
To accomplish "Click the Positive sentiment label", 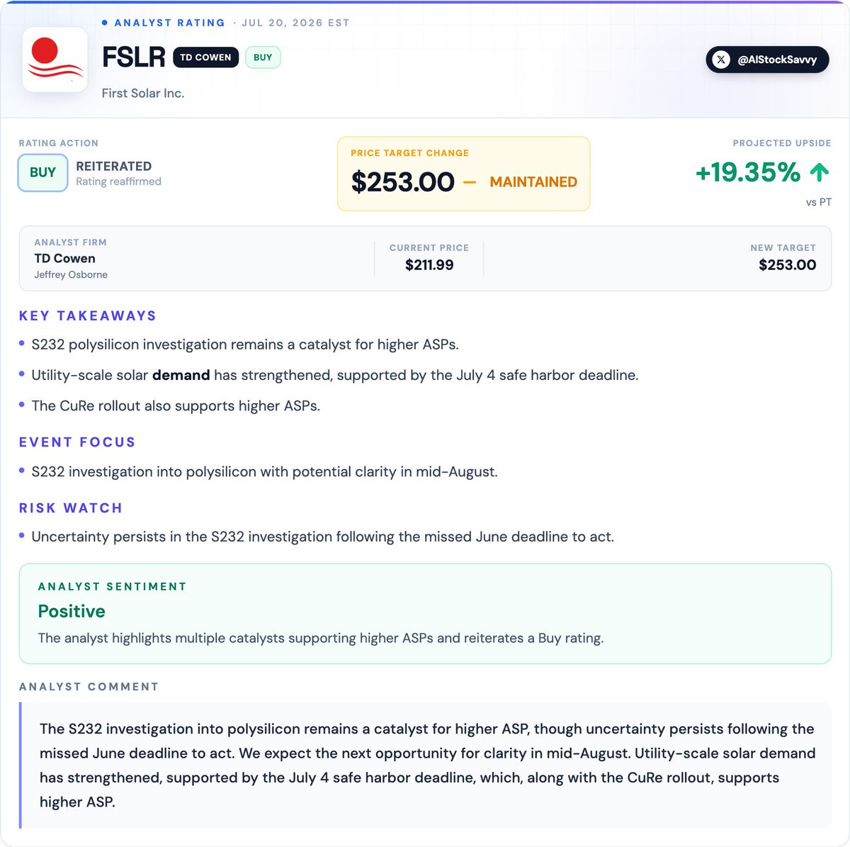I will [x=72, y=611].
